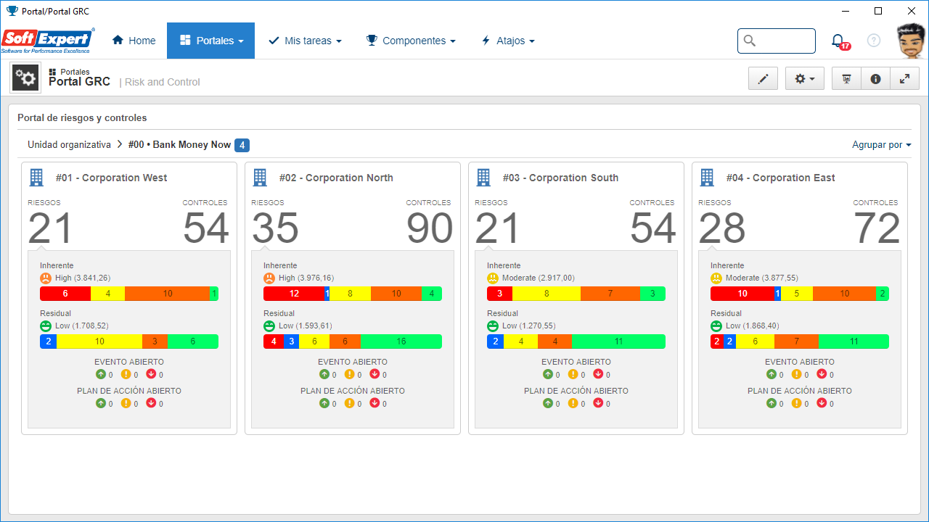Viewport: 929px width, 522px height.
Task: Click Corporation South building icon
Action: coord(483,177)
